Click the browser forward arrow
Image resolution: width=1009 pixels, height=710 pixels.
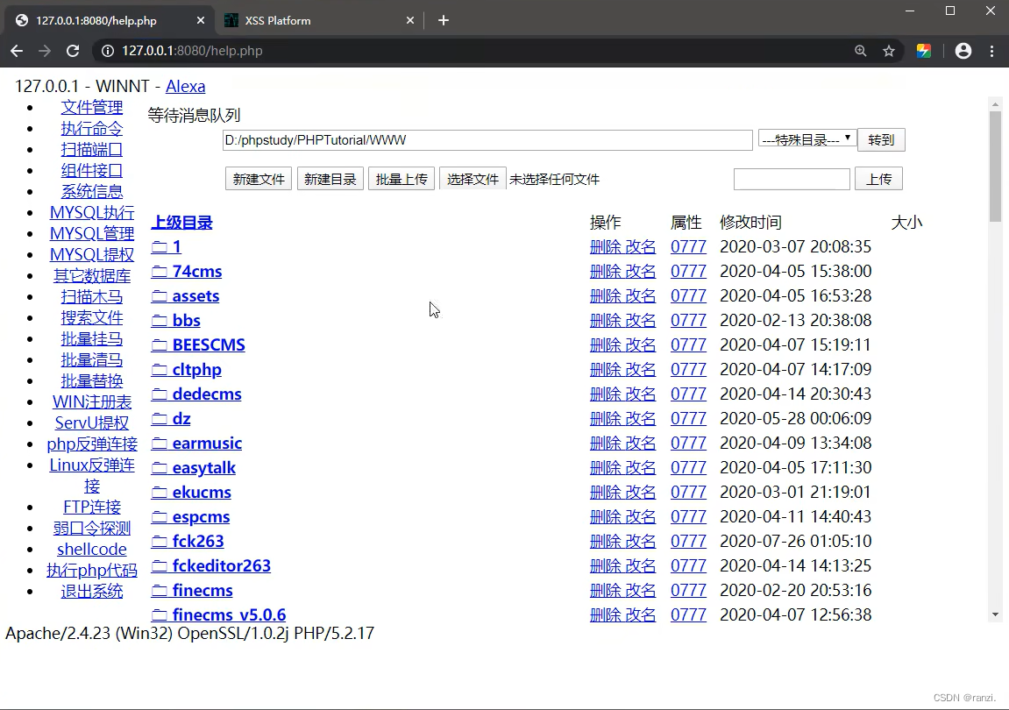[45, 51]
